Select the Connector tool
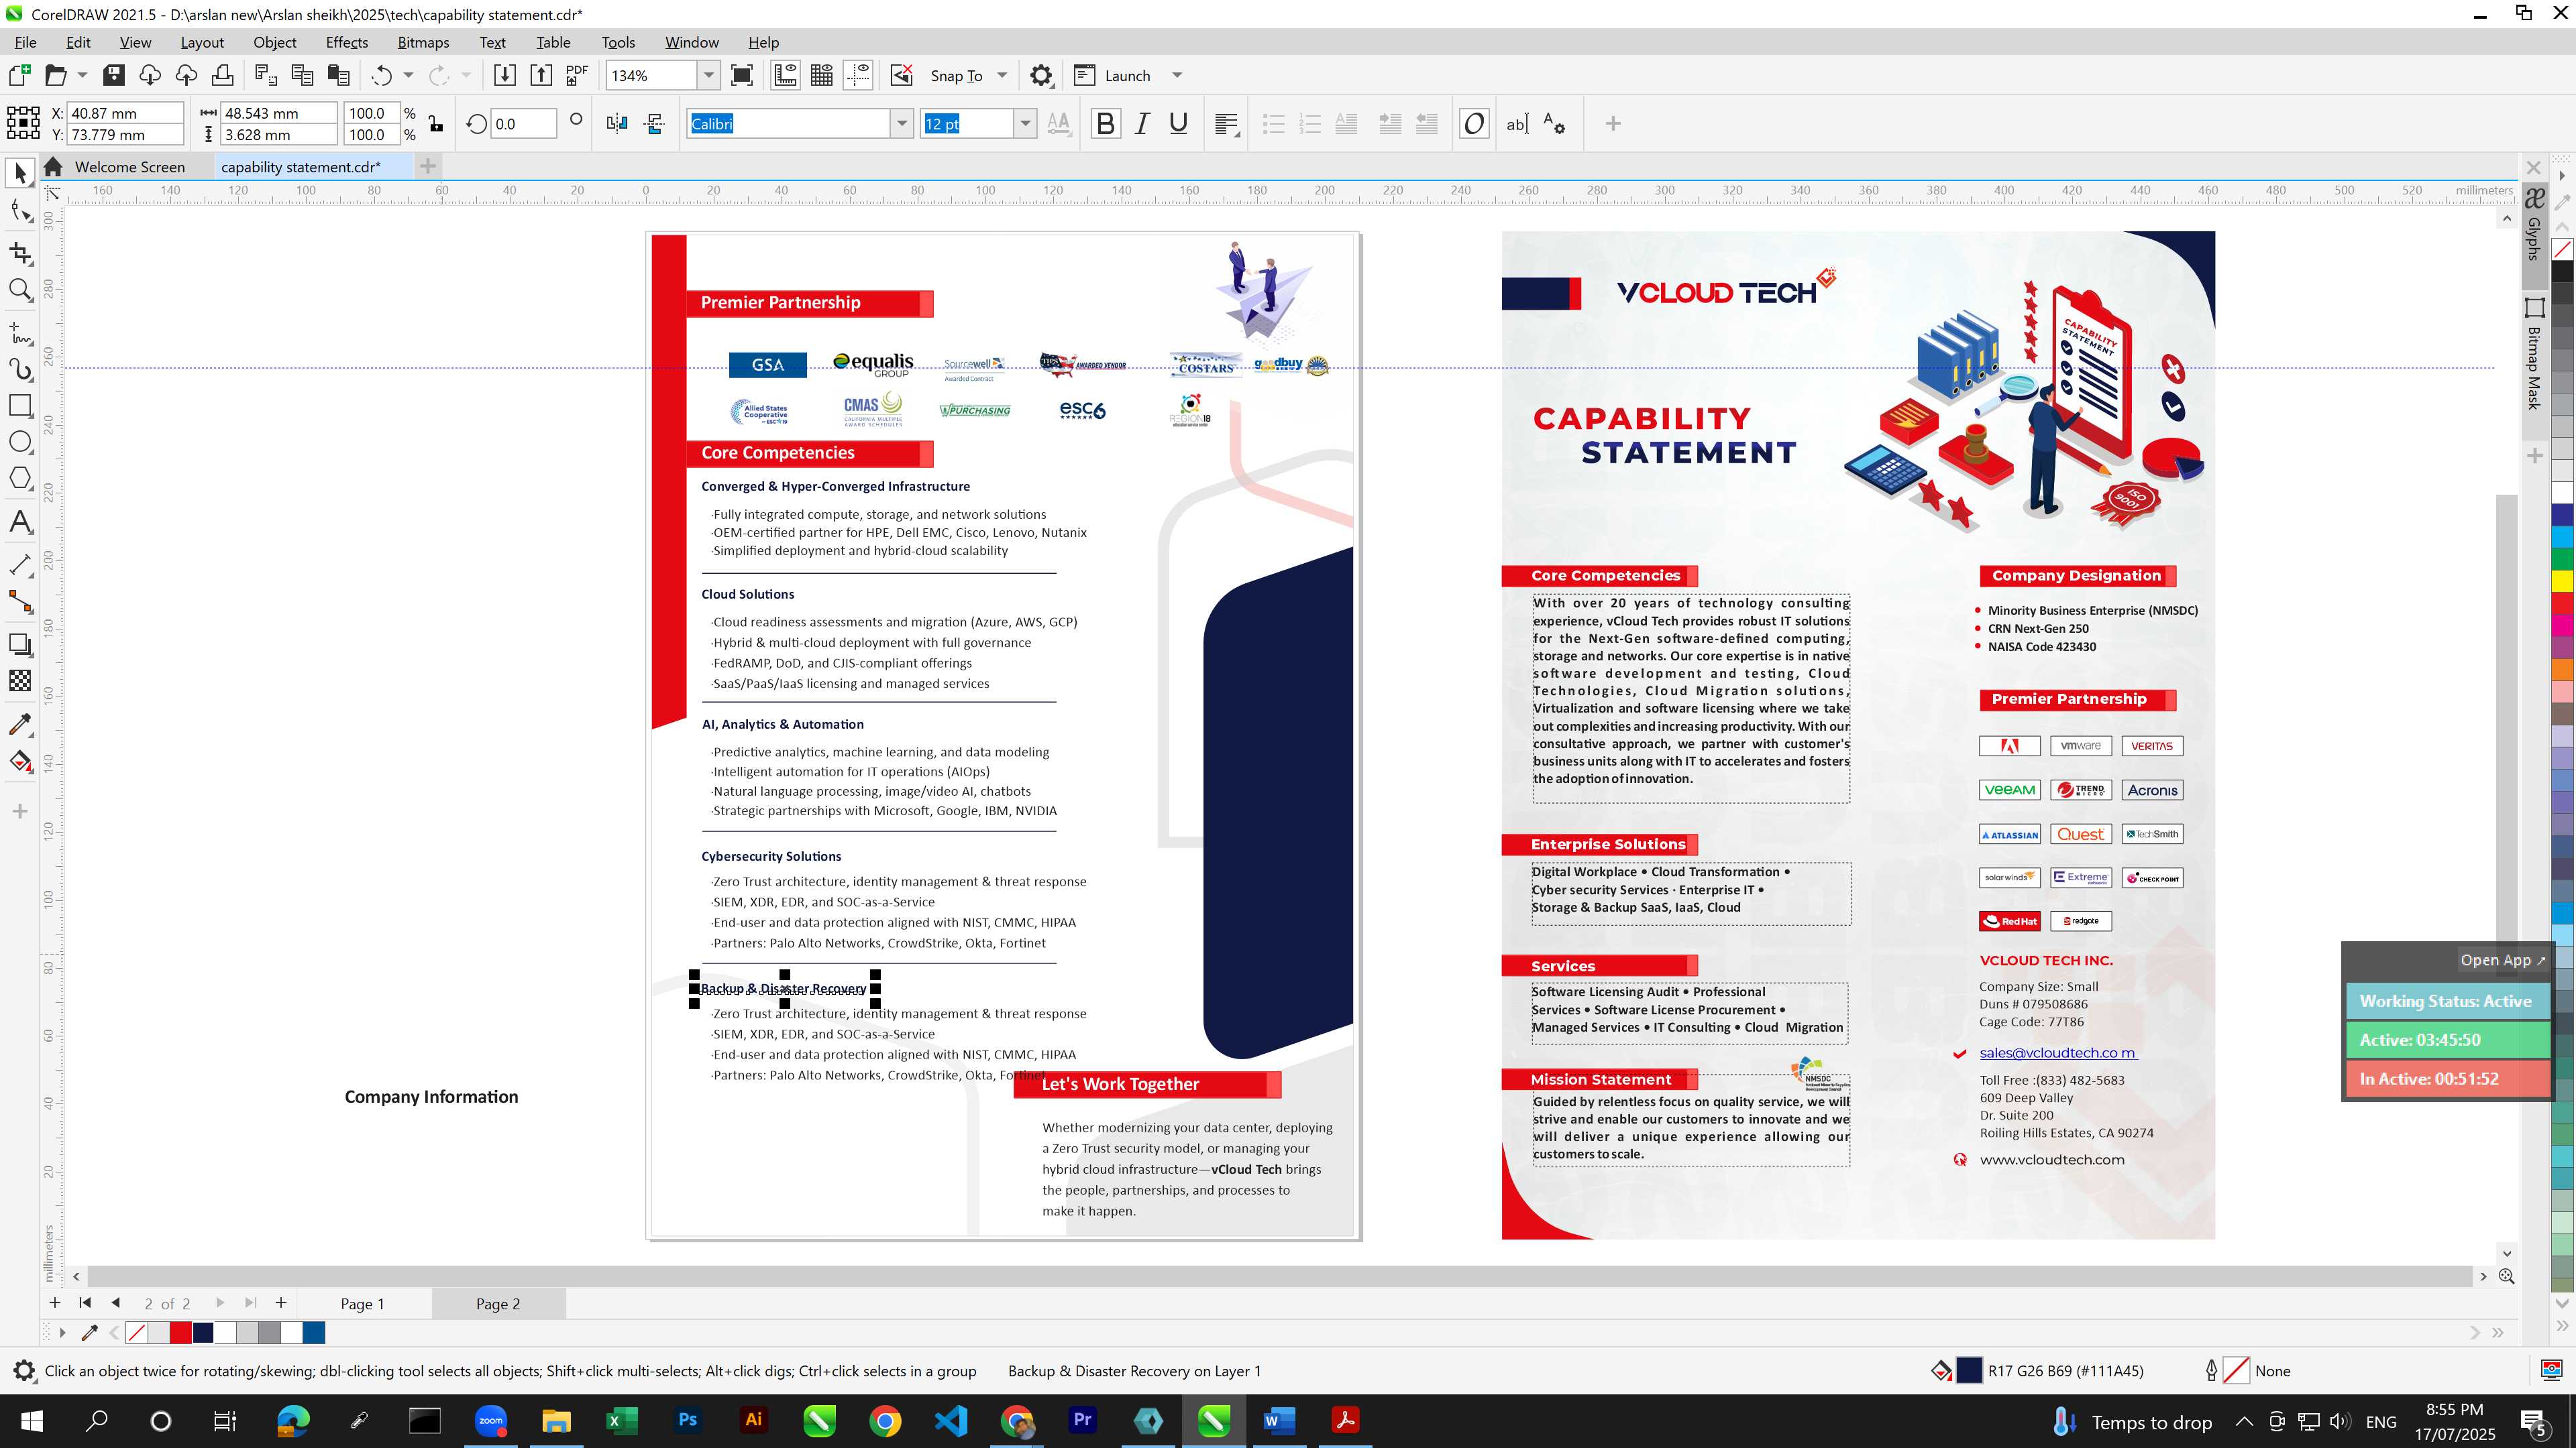Image resolution: width=2576 pixels, height=1448 pixels. [x=20, y=601]
